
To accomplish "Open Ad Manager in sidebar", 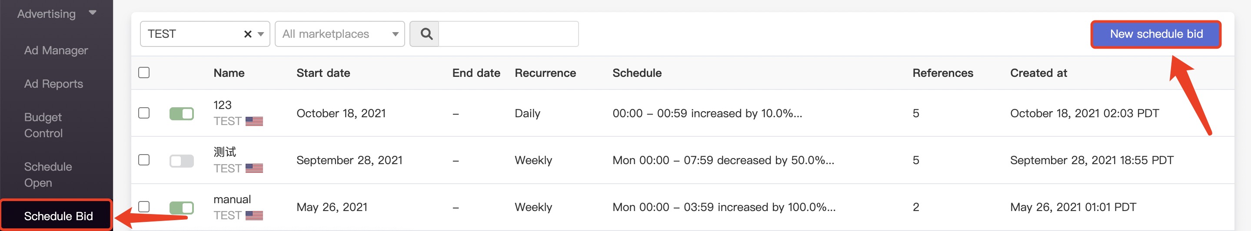I will (57, 50).
